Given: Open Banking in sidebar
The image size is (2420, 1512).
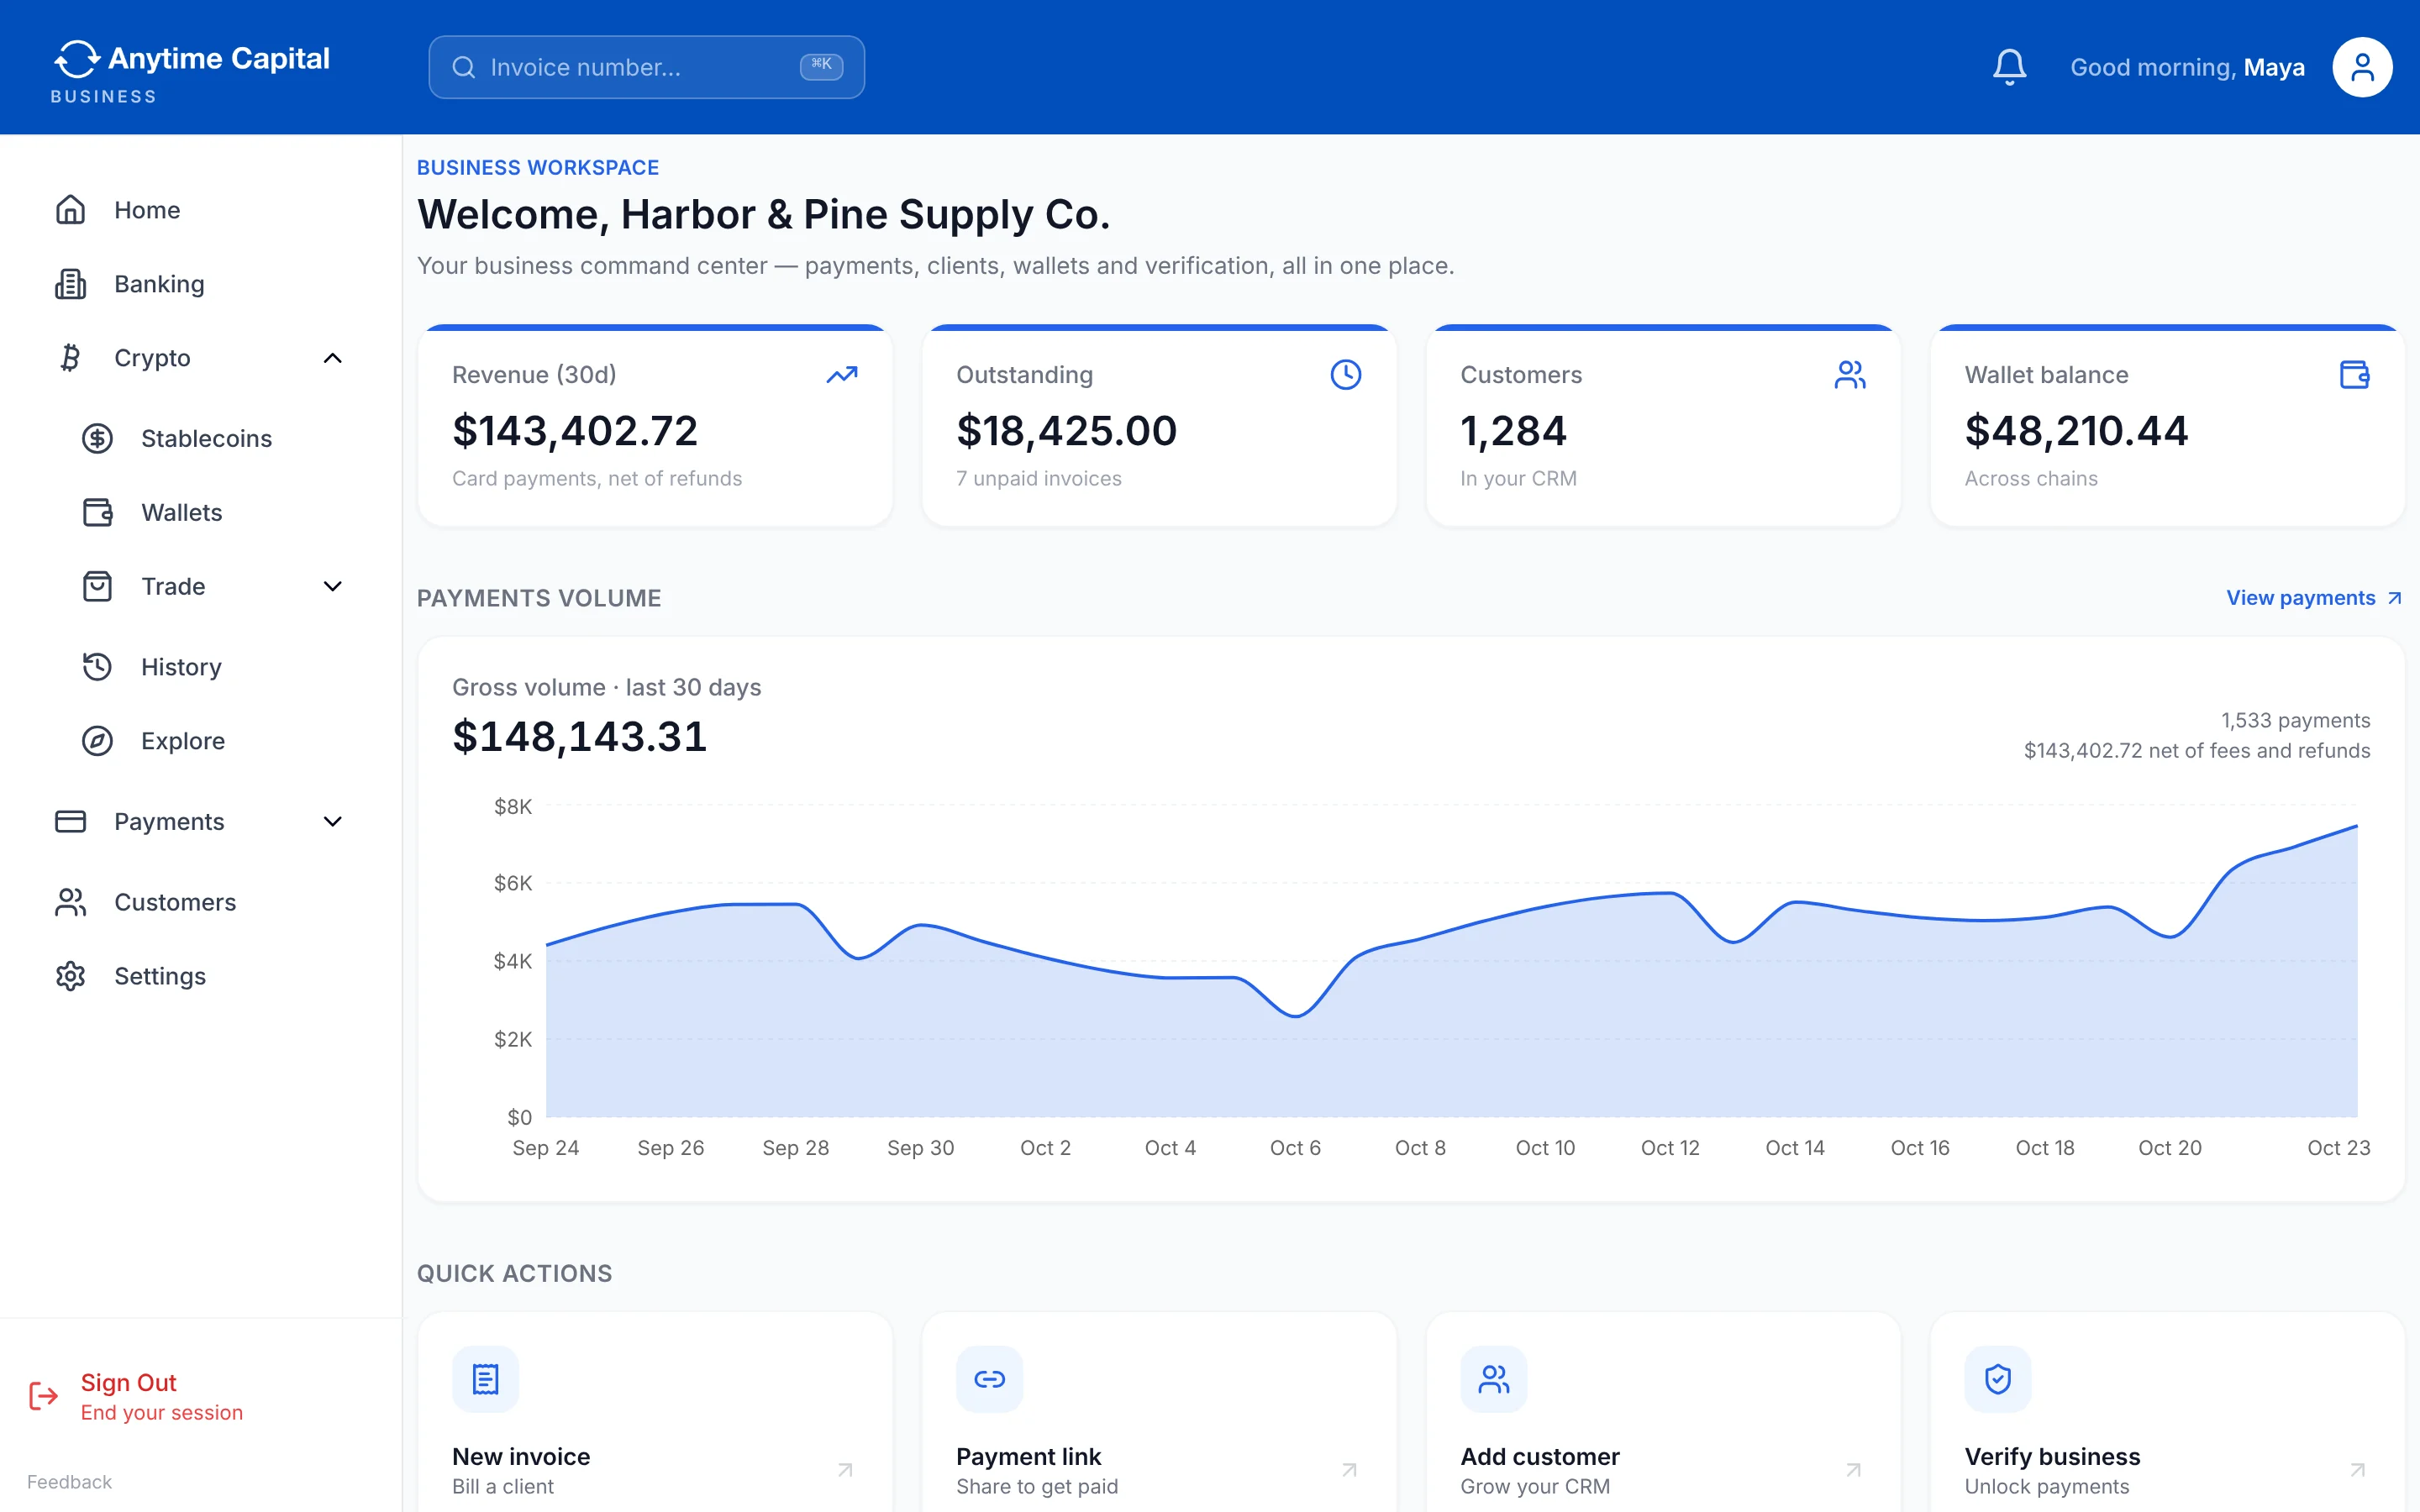Looking at the screenshot, I should 200,284.
